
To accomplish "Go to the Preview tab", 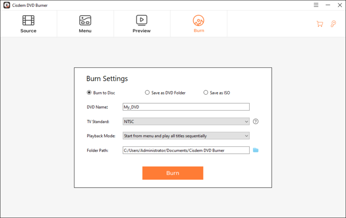I will [142, 24].
